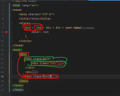This screenshot has width=120, height=96.
Task: Click line number 8 in the gutter
Action: tap(3, 32)
